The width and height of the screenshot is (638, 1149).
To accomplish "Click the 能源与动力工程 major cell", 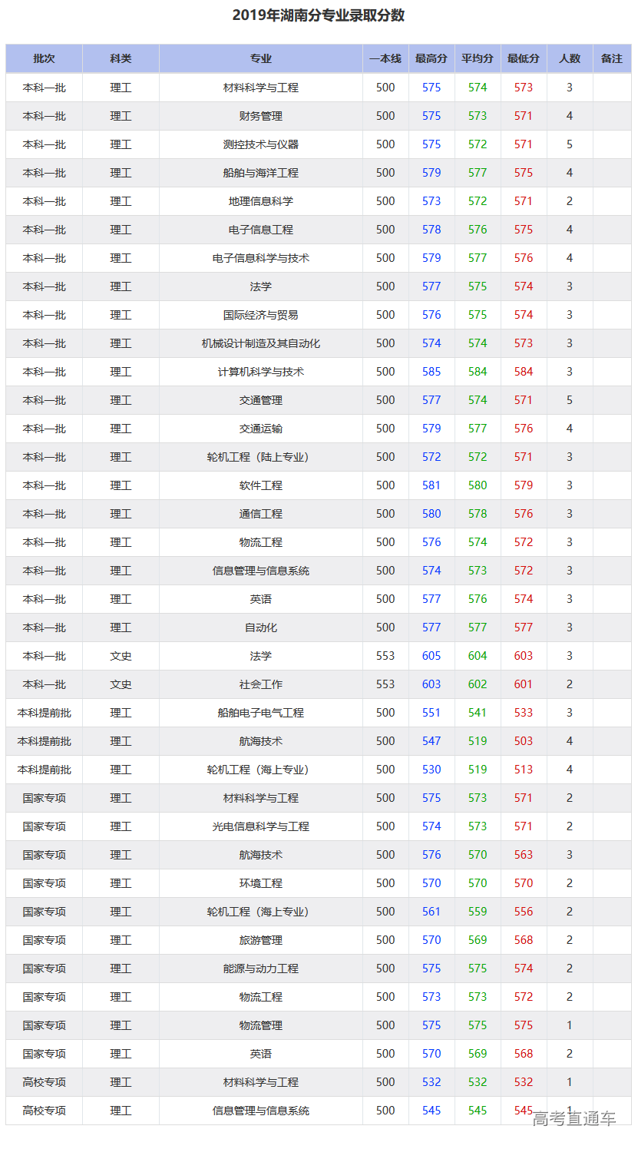I will (x=260, y=969).
